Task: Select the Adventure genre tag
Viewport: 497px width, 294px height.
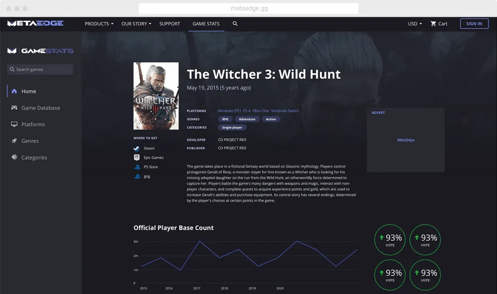Action: tap(247, 119)
